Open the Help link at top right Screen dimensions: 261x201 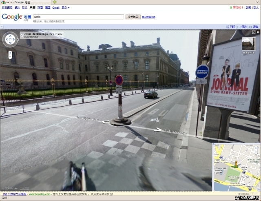coord(248,7)
